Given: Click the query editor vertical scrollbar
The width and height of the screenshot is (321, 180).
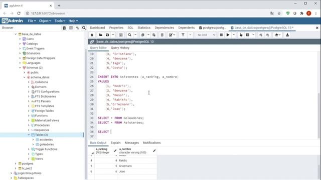Looking at the screenshot, I should [319, 115].
